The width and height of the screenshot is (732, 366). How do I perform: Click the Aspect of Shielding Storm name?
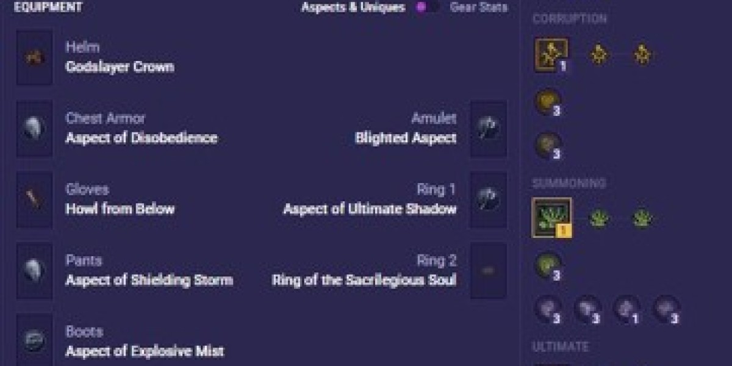149,281
